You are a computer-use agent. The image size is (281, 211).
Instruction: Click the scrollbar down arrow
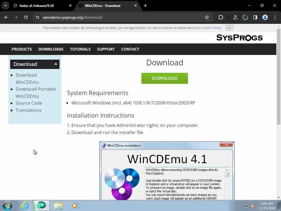coord(279,198)
